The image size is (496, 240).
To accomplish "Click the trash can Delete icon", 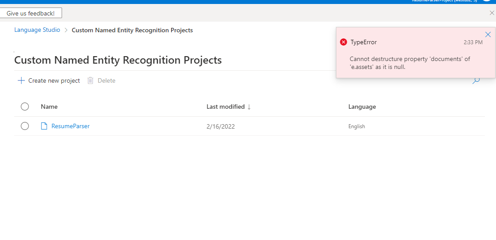I will point(90,80).
